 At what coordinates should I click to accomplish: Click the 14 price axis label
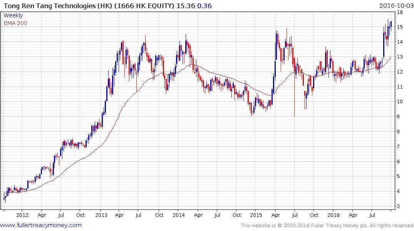pyautogui.click(x=400, y=42)
